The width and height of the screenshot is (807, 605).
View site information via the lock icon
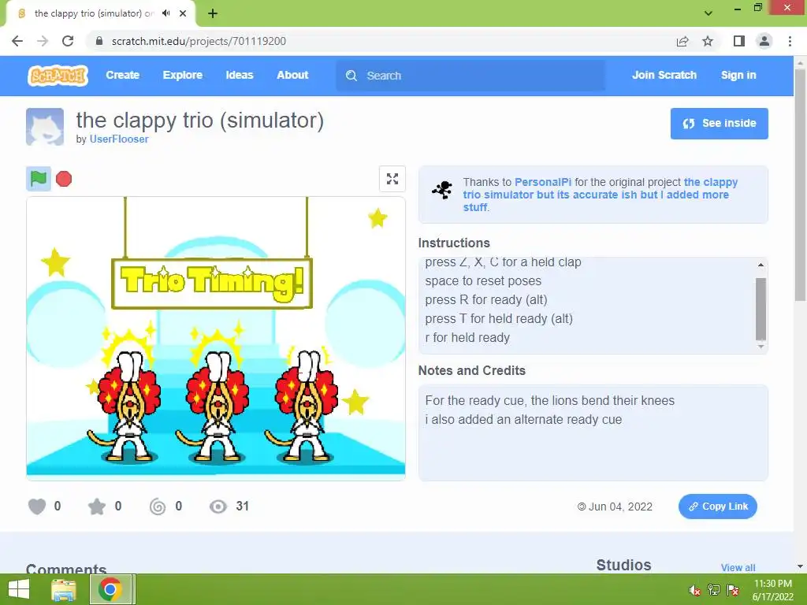99,41
